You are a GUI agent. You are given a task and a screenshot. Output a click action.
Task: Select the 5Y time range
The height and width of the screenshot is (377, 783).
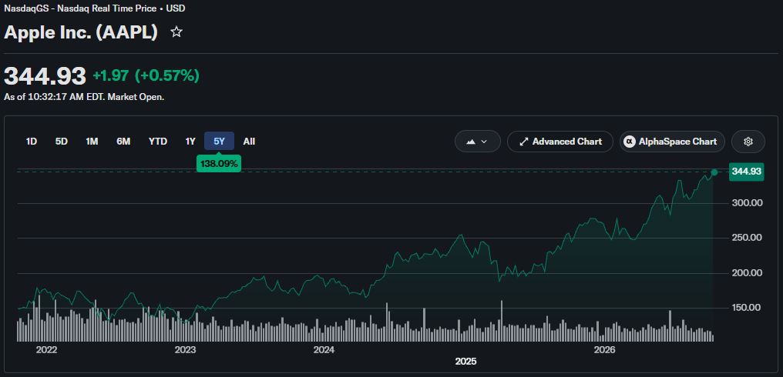(x=219, y=141)
